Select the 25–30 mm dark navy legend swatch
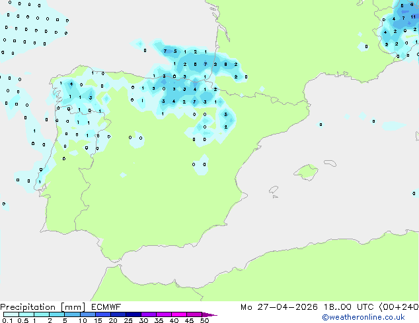419x323 pixels. [133, 314]
